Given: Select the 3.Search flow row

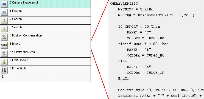Looking at the screenshot, I should click(45, 29).
